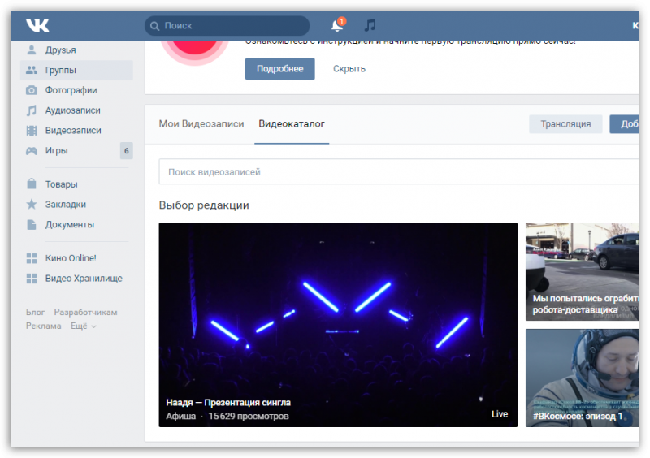Open the music note player icon
The width and height of the screenshot is (650, 458).
click(370, 25)
